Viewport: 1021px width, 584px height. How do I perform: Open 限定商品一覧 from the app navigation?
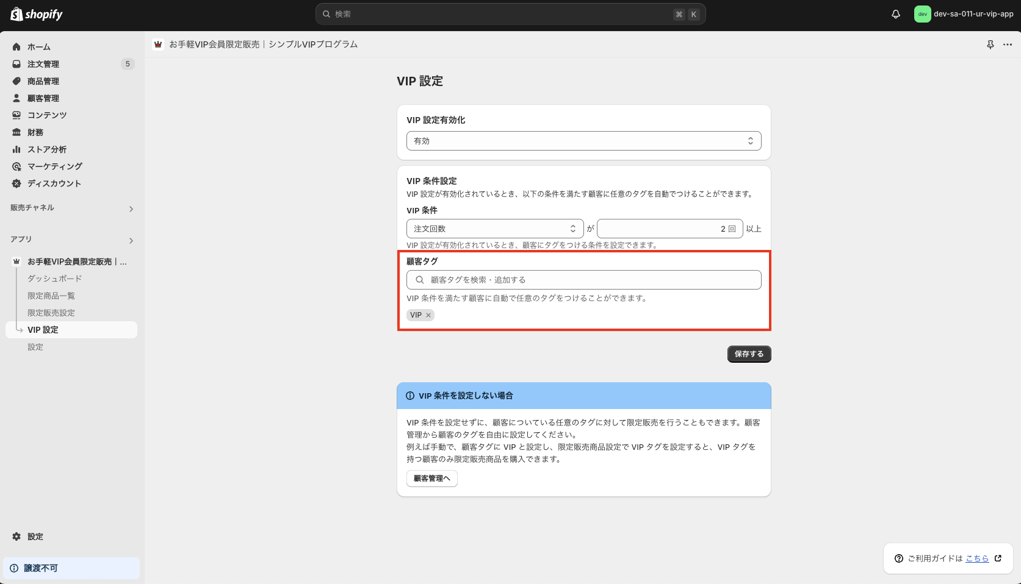coord(50,295)
